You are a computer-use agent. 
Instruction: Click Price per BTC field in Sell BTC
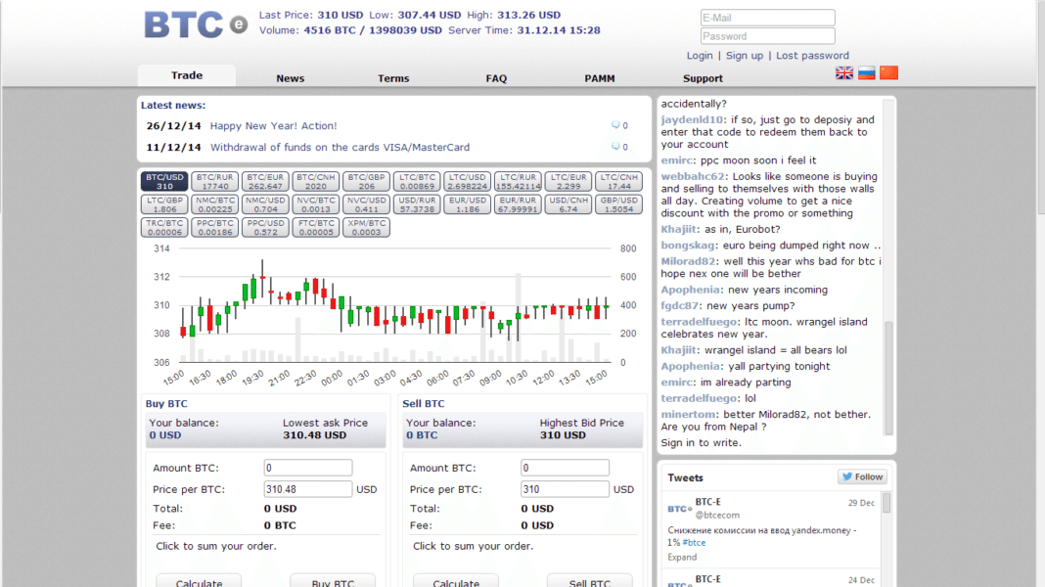point(566,489)
